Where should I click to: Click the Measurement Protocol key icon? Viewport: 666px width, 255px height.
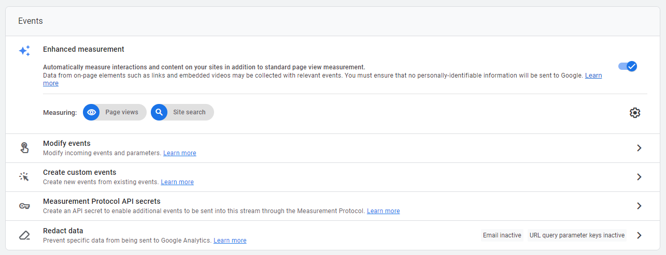click(x=24, y=206)
